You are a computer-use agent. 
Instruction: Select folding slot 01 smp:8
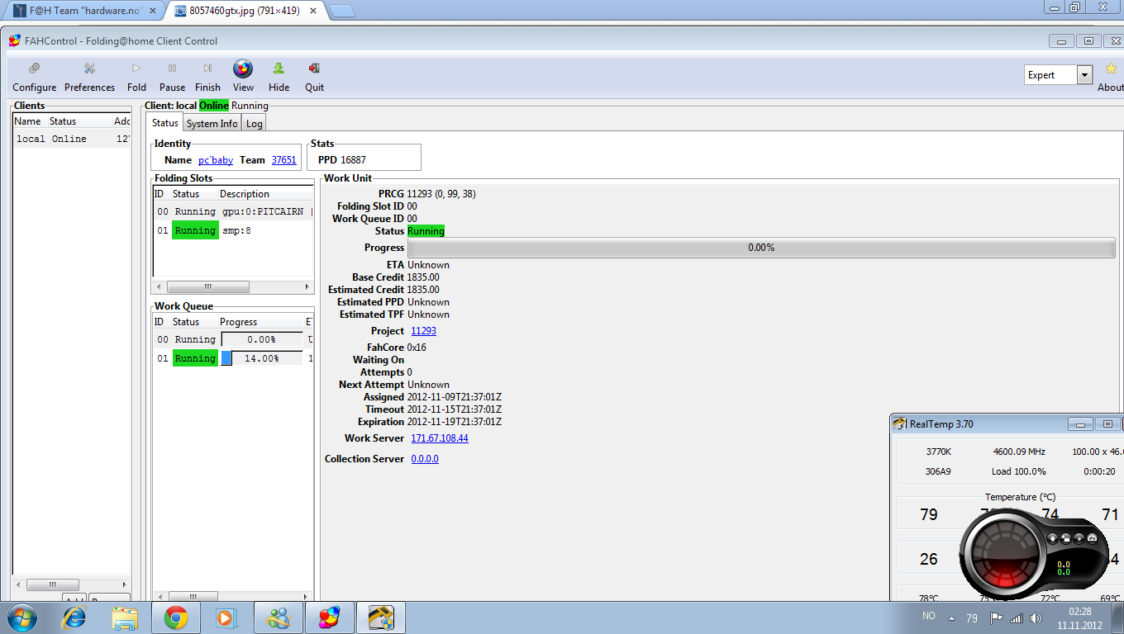(x=233, y=230)
